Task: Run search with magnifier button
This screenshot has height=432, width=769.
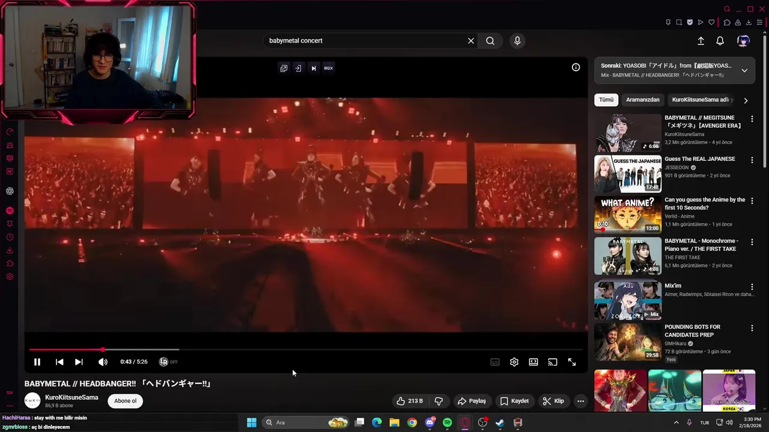Action: 490,41
